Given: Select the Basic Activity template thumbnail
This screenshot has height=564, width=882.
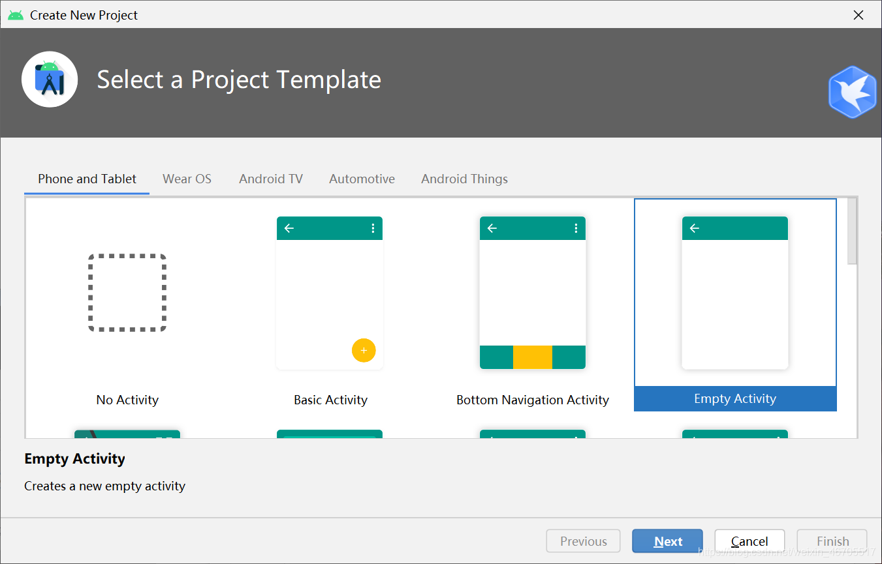Looking at the screenshot, I should 330,293.
